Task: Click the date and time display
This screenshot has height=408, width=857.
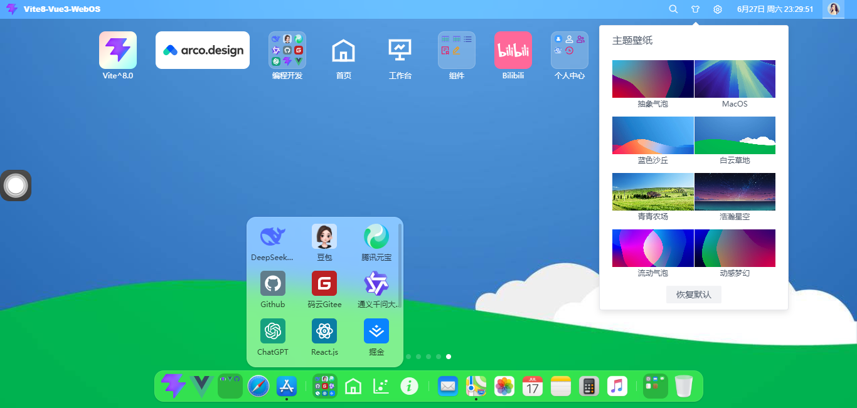Action: coord(775,9)
